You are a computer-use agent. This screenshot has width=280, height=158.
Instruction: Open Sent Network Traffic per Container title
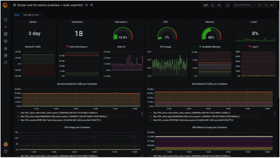[210, 84]
